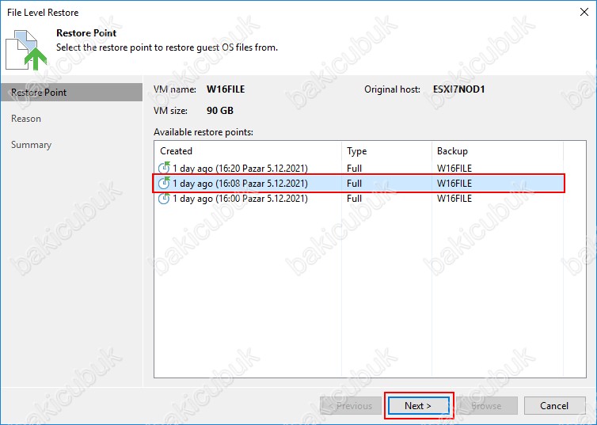Image resolution: width=597 pixels, height=425 pixels.
Task: Click W16FILE backup cell in 16:08 row
Action: 454,184
